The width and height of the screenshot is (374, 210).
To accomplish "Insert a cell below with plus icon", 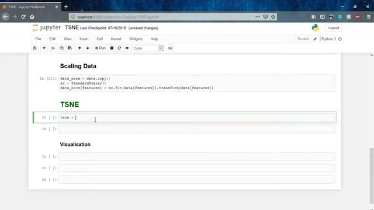I will pos(44,48).
